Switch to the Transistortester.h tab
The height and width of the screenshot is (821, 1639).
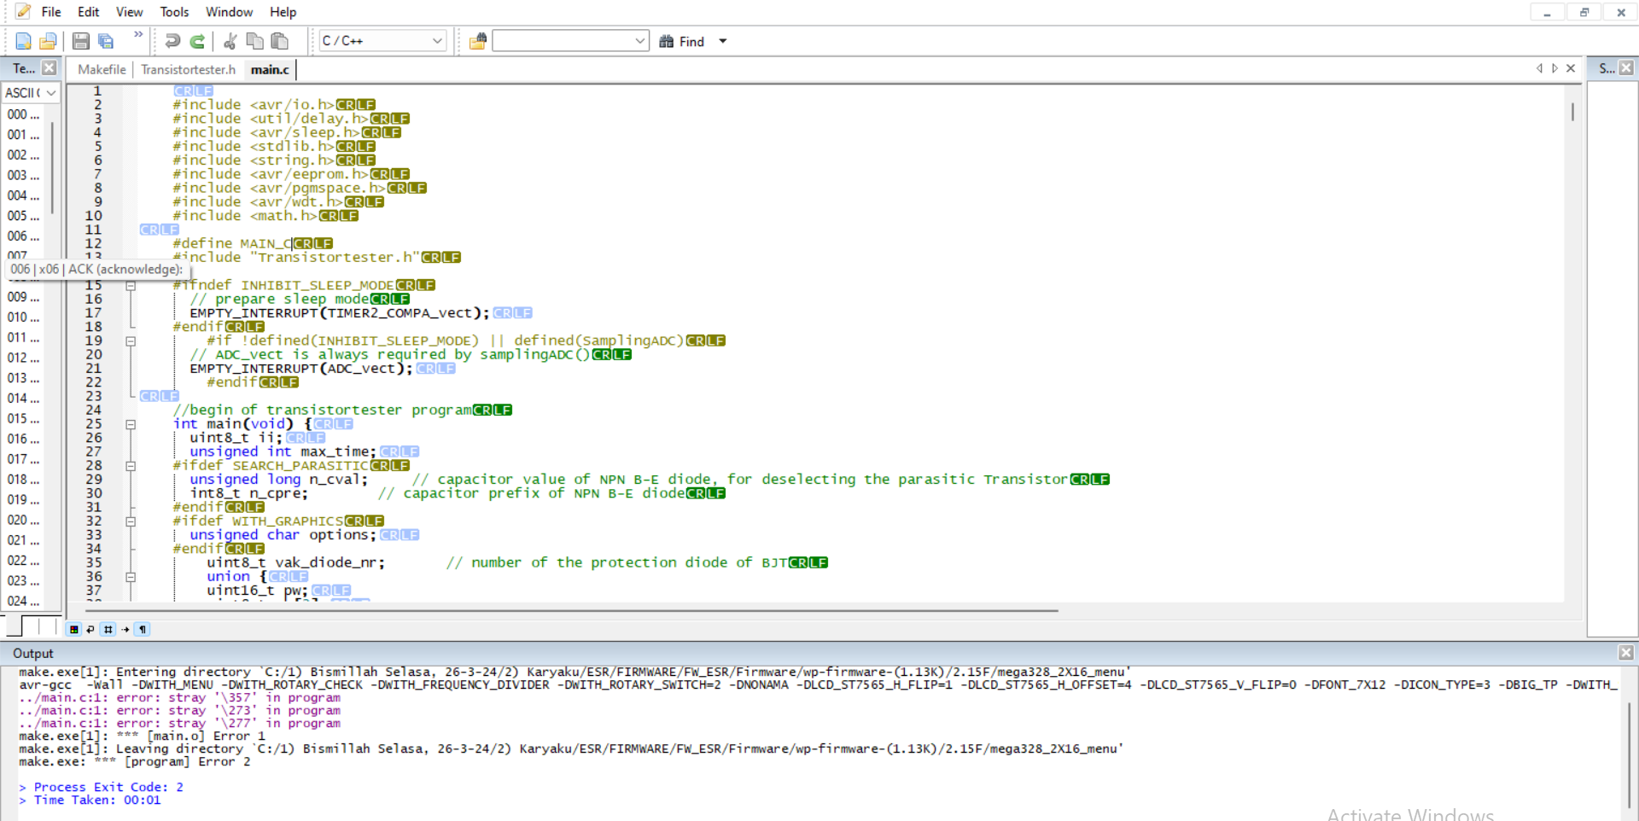click(188, 69)
